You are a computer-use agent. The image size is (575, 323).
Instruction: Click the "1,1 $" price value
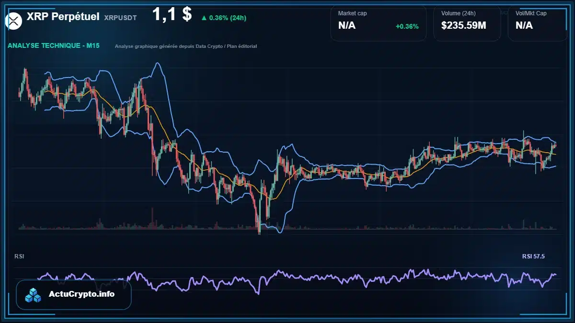172,14
